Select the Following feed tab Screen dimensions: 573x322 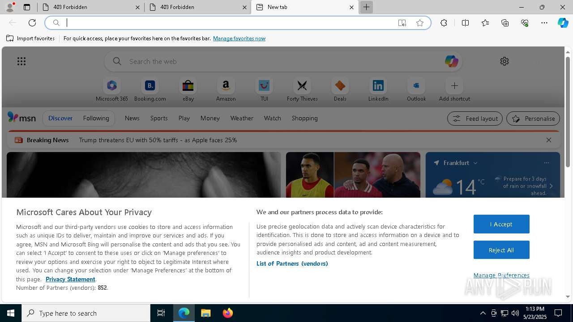tap(96, 118)
